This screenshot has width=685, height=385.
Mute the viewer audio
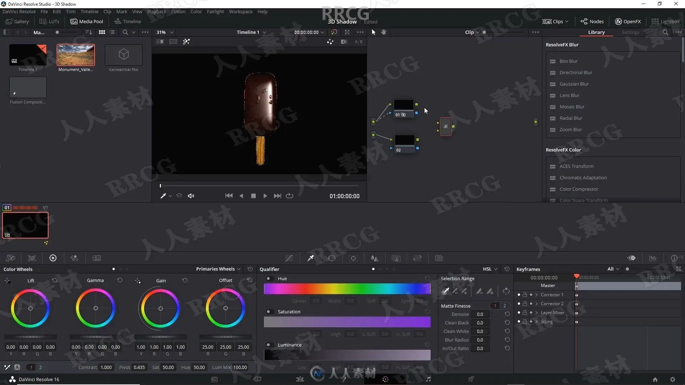tap(191, 196)
